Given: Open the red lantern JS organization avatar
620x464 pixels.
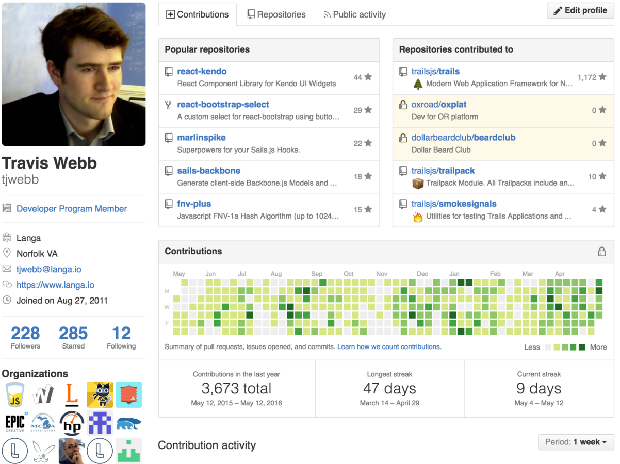Looking at the screenshot, I should [x=128, y=395].
